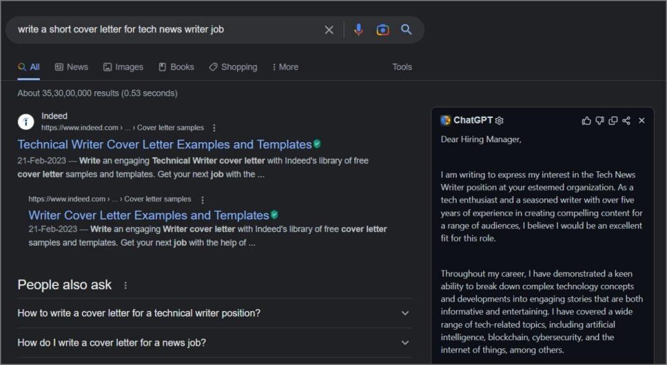Give thumbs up to ChatGPT response
Viewport: 667px width, 365px height.
(x=586, y=121)
